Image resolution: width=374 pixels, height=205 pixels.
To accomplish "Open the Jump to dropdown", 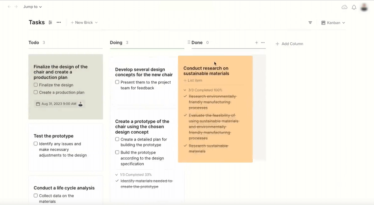I will click(33, 7).
